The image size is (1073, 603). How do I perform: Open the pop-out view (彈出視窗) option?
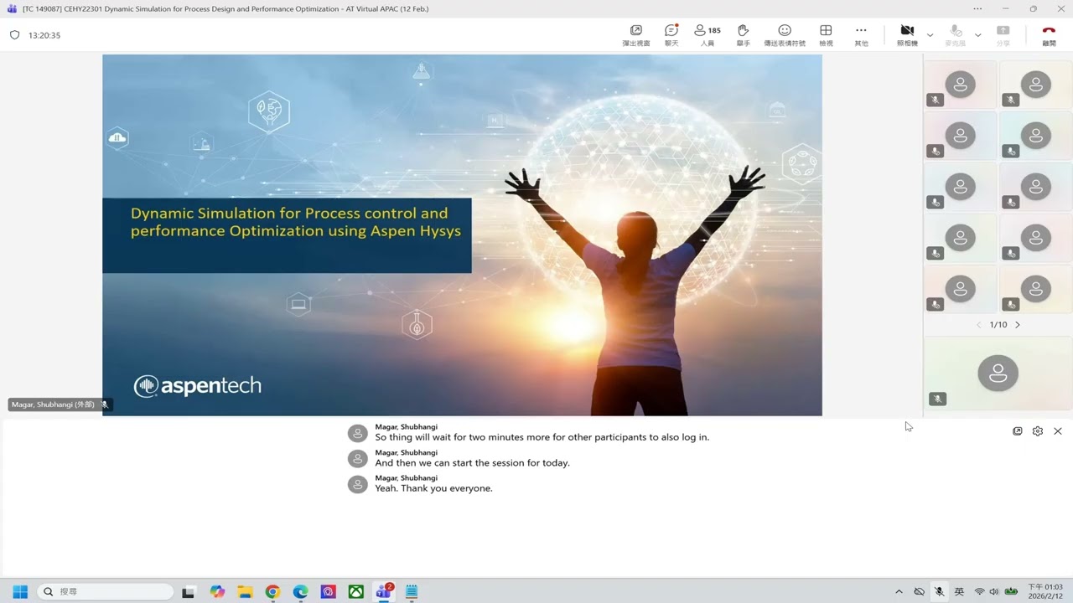click(635, 35)
